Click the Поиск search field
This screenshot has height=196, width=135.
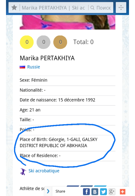[101, 8]
